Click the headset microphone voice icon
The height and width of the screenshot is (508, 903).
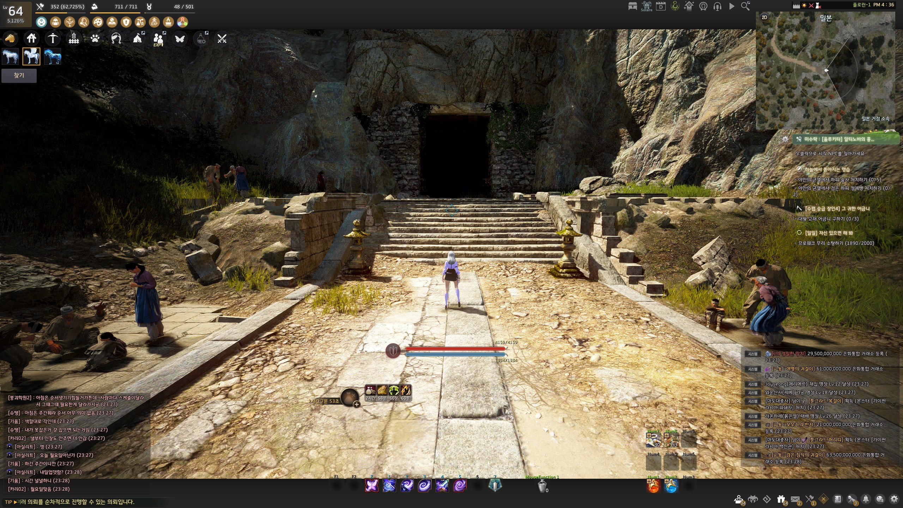pos(717,6)
